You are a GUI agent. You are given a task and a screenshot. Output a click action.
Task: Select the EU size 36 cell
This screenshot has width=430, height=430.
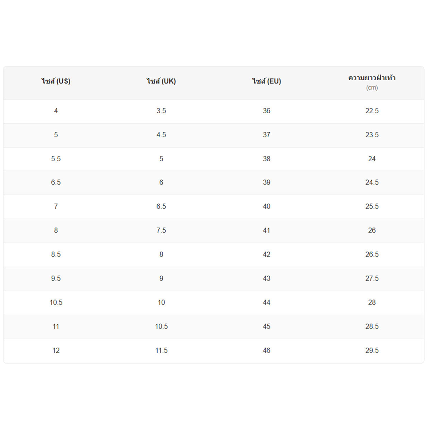pos(267,111)
